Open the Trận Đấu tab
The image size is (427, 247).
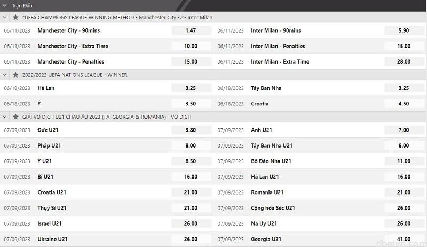coord(22,5)
